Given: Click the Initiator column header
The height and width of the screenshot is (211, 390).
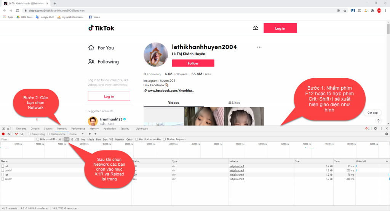Looking at the screenshot, I should pyautogui.click(x=261, y=161).
